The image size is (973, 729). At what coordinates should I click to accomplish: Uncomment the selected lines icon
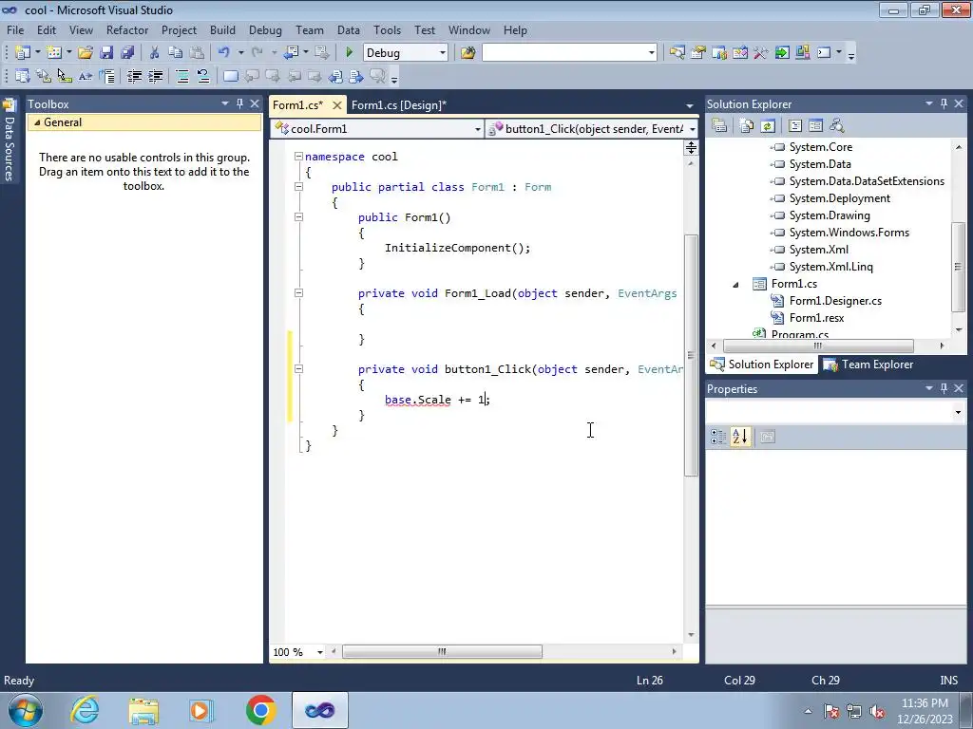(203, 76)
